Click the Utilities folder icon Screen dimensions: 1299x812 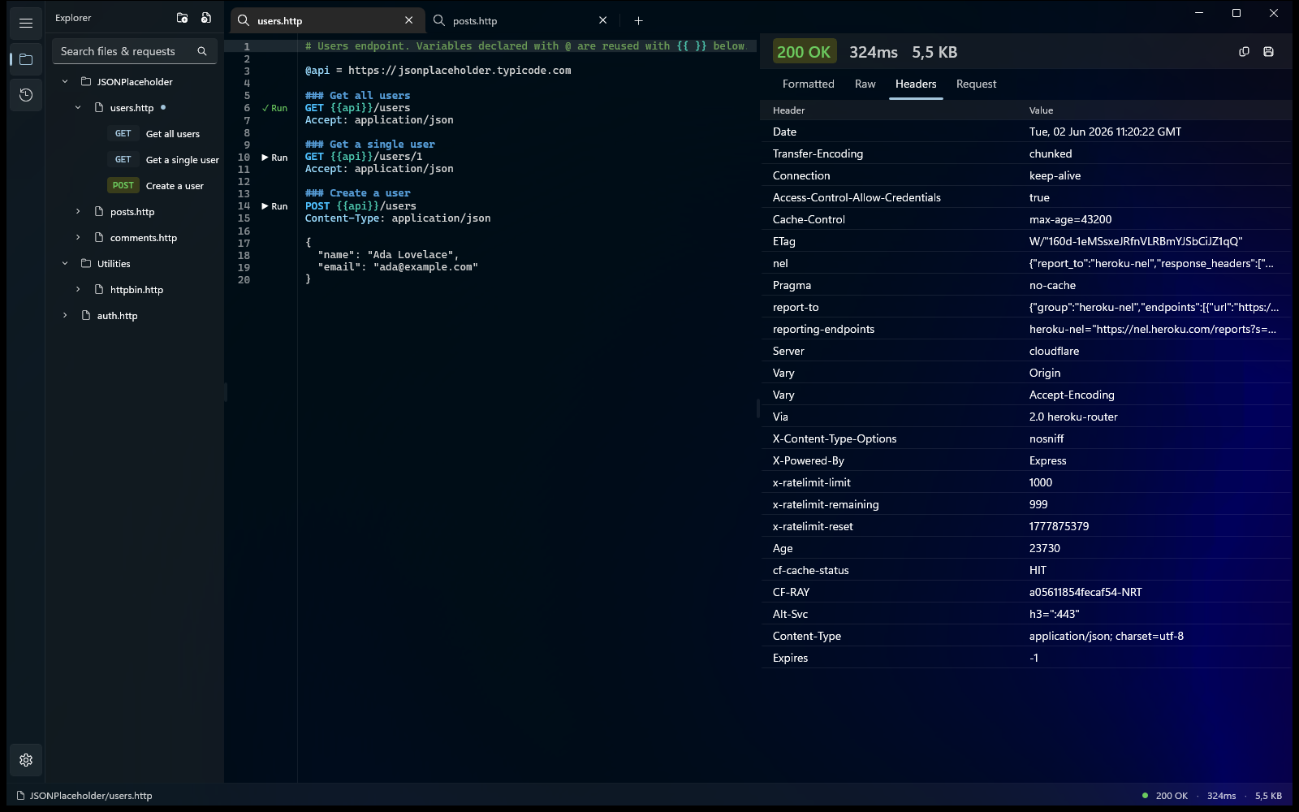point(86,263)
